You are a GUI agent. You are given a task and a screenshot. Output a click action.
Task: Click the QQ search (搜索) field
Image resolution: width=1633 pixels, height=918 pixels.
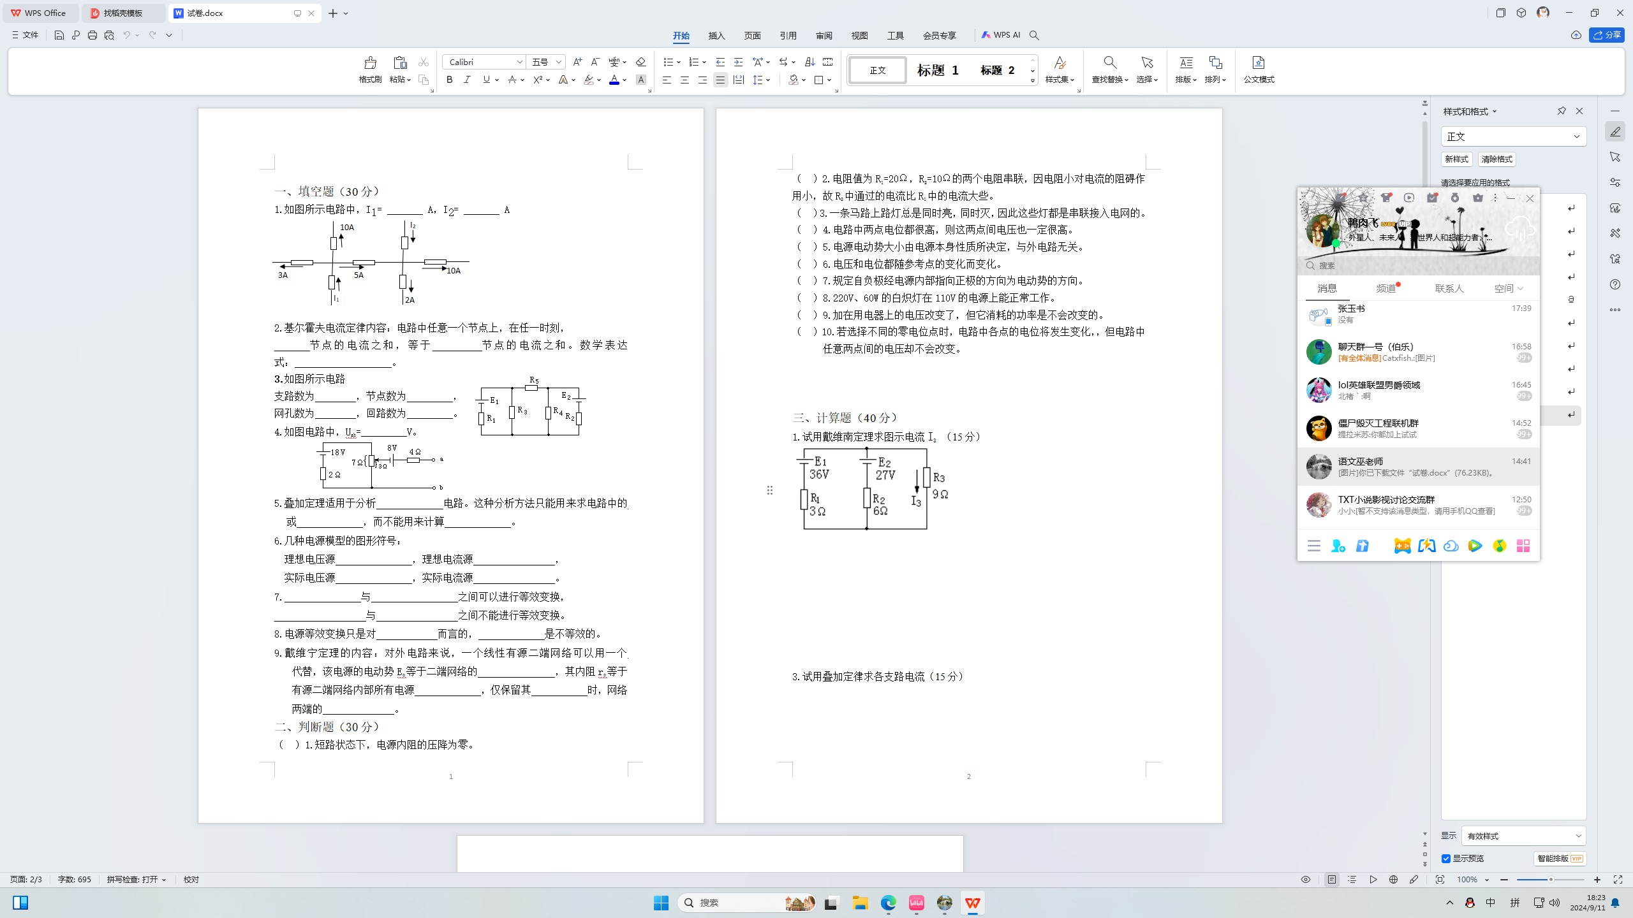[1418, 266]
